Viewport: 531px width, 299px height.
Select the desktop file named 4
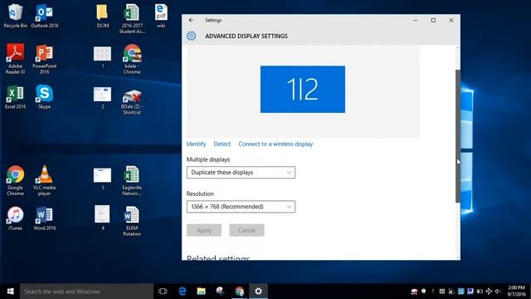pos(102,218)
